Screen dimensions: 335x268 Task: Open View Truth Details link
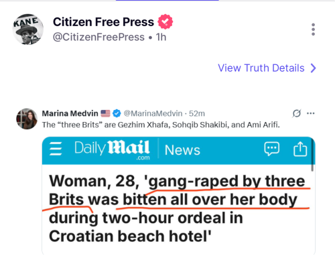[261, 68]
